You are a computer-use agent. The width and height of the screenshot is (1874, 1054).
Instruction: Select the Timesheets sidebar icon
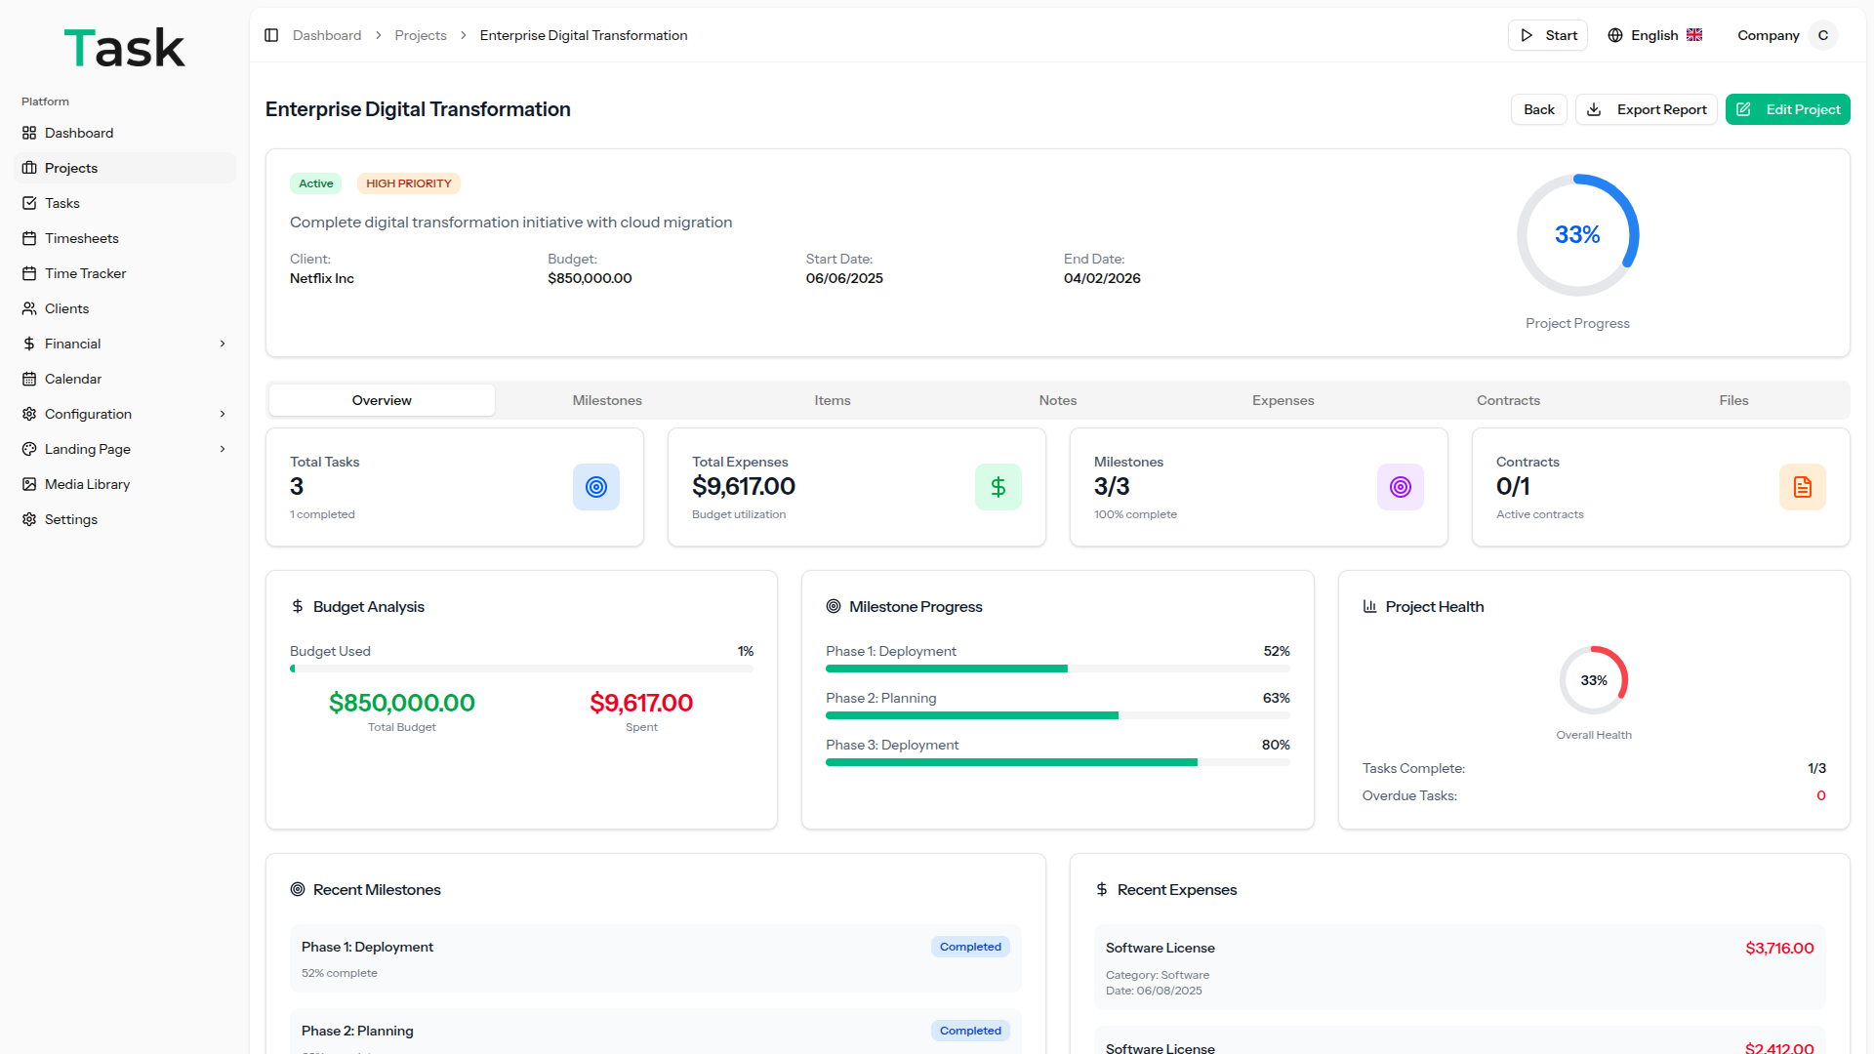30,238
